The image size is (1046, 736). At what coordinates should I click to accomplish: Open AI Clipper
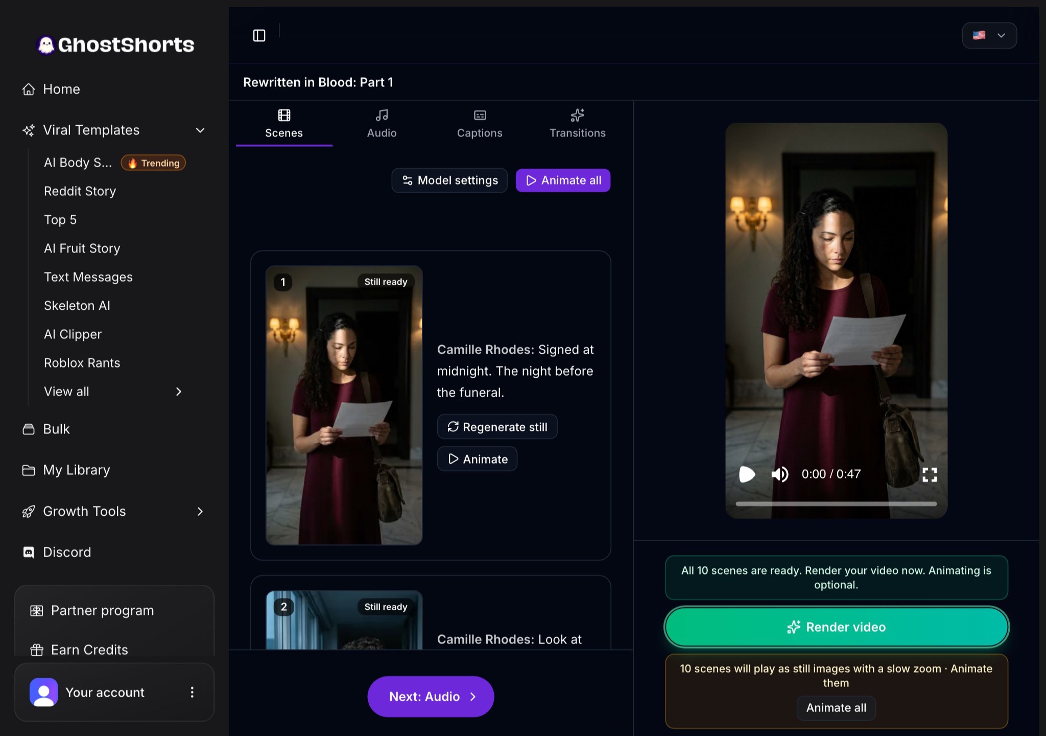pyautogui.click(x=73, y=334)
